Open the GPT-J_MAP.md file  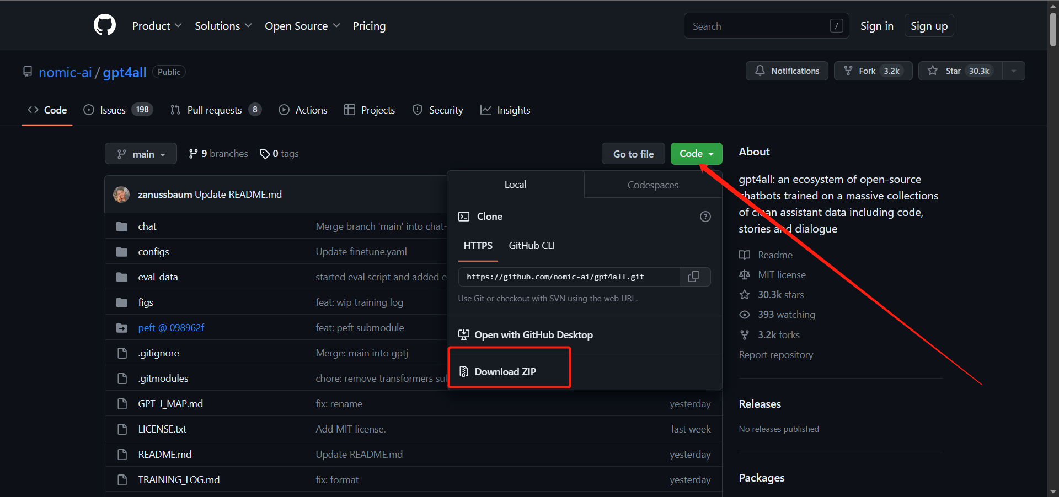click(170, 404)
